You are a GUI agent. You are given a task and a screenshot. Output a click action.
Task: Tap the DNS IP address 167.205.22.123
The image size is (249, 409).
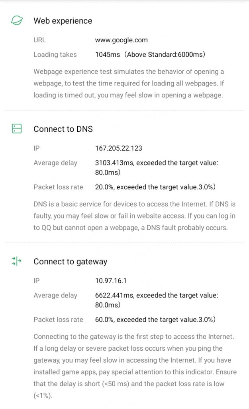tap(118, 148)
